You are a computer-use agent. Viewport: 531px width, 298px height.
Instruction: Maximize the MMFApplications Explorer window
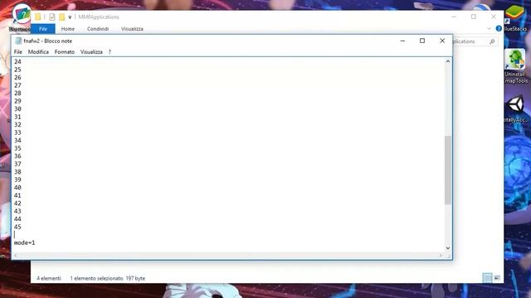pyautogui.click(x=474, y=17)
